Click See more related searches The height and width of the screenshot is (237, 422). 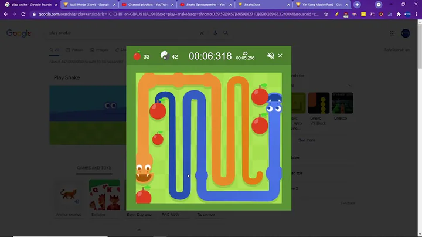(x=307, y=140)
